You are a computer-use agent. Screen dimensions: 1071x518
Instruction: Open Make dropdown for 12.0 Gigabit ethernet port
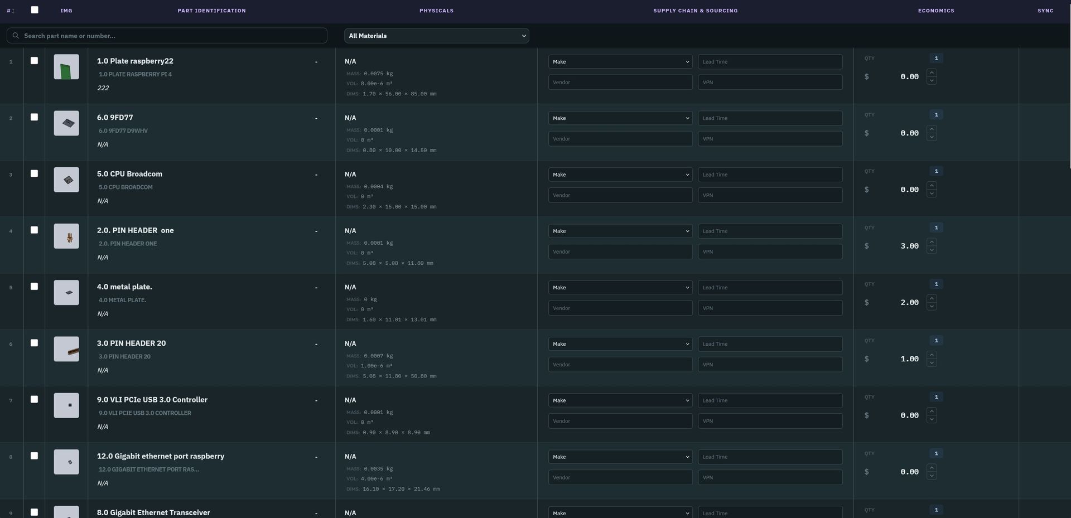(x=620, y=457)
